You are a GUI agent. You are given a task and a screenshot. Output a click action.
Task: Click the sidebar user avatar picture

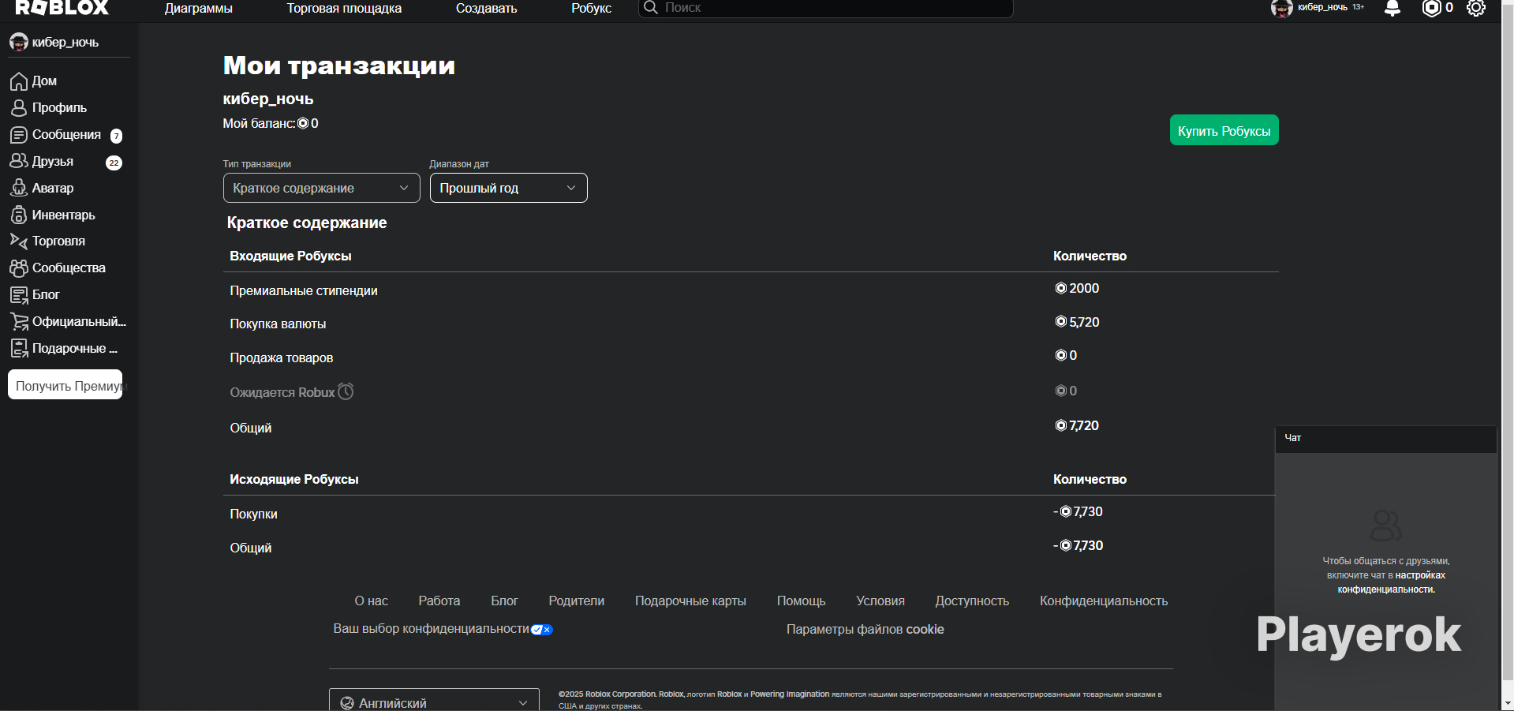19,42
